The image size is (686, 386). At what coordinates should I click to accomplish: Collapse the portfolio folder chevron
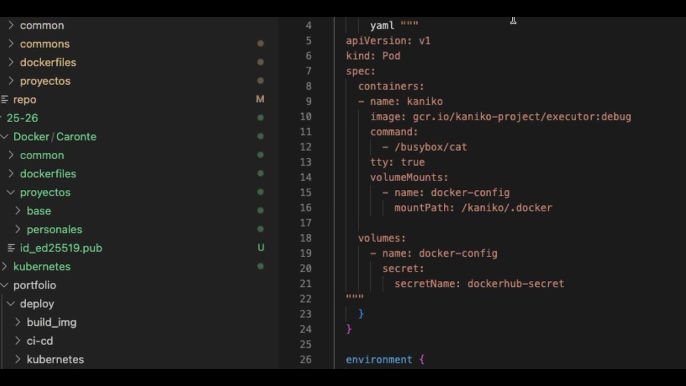[4, 285]
